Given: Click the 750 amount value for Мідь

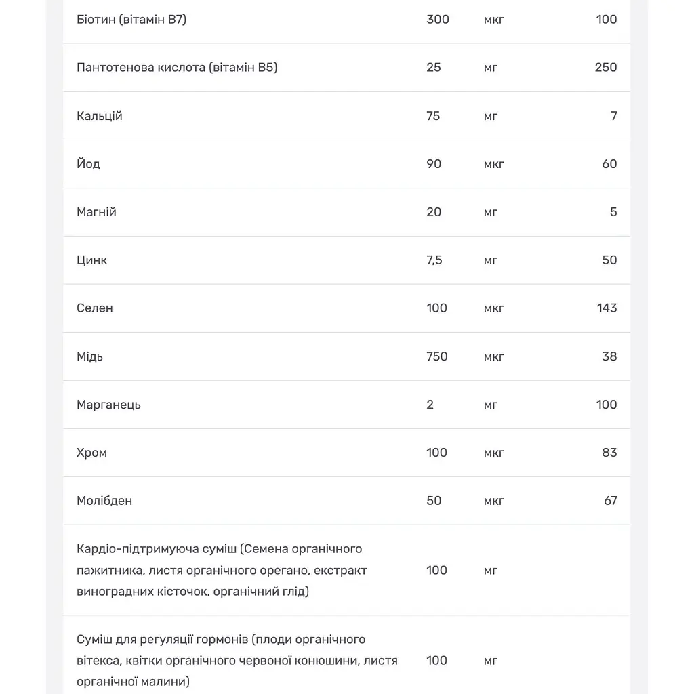Looking at the screenshot, I should click(x=437, y=356).
